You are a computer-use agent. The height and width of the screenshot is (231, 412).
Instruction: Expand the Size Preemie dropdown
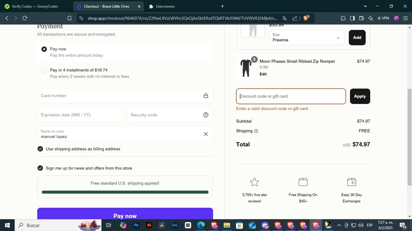[307, 38]
